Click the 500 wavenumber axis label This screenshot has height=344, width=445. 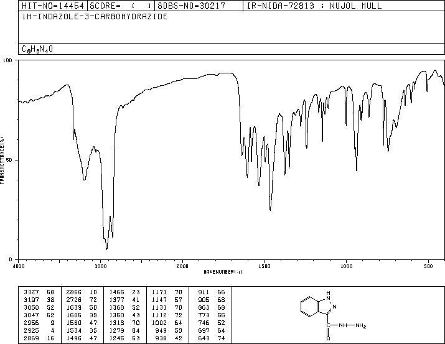click(428, 266)
